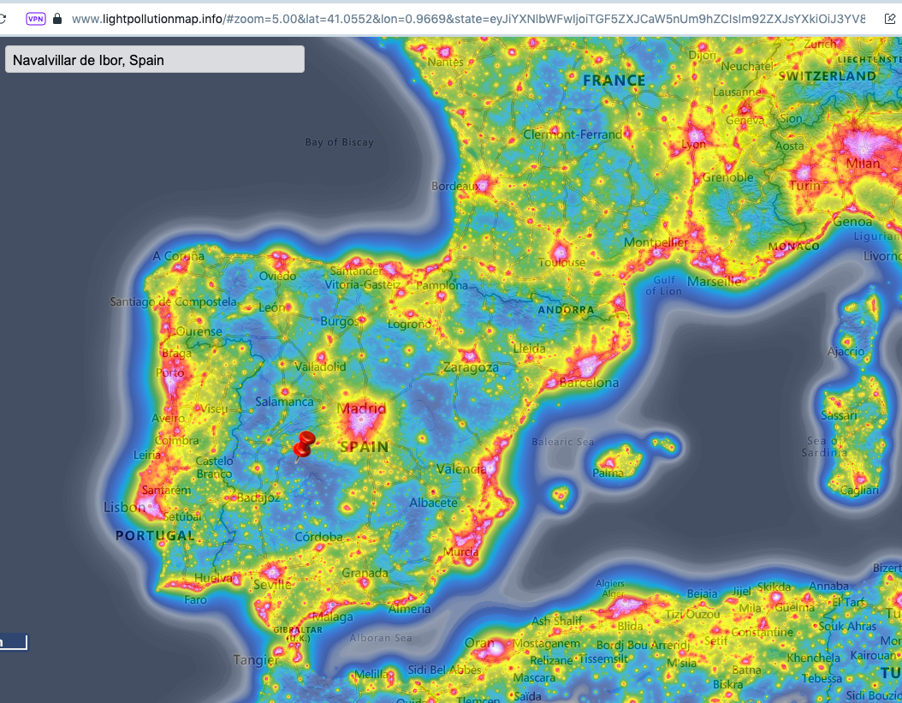Viewport: 902px width, 703px height.
Task: Pick the Toulouse location in France
Action: point(561,262)
